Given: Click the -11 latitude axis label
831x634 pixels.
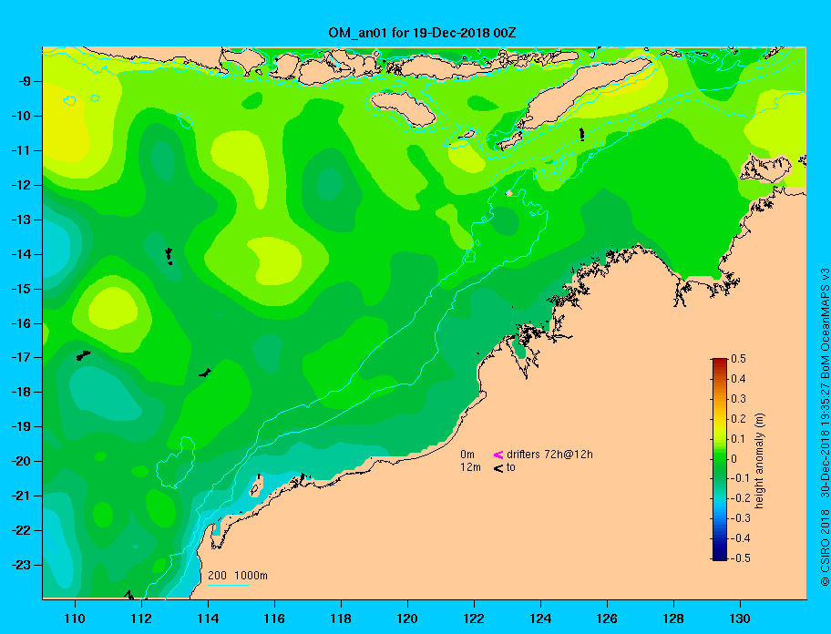Looking at the screenshot, I should pos(21,150).
